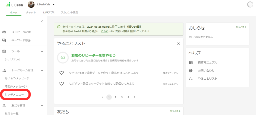Collapse the トークルーム管理 section
The height and width of the screenshot is (115, 256).
pyautogui.click(x=42, y=70)
